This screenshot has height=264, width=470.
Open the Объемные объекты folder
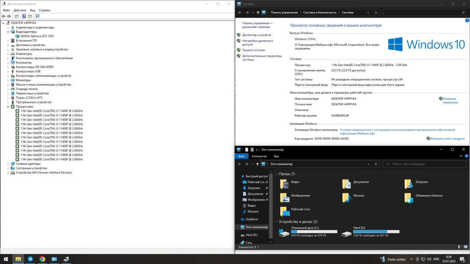pyautogui.click(x=423, y=198)
